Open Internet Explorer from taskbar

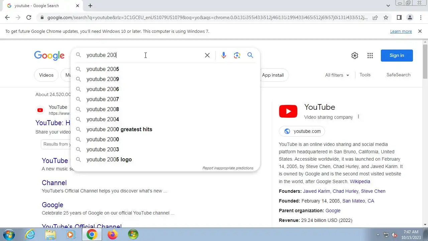[30, 234]
